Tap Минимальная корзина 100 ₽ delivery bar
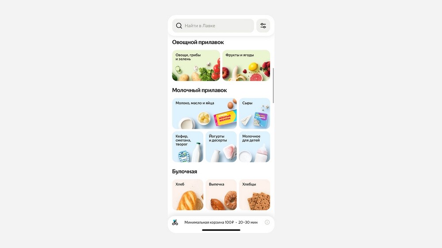442x248 pixels. coord(221,222)
